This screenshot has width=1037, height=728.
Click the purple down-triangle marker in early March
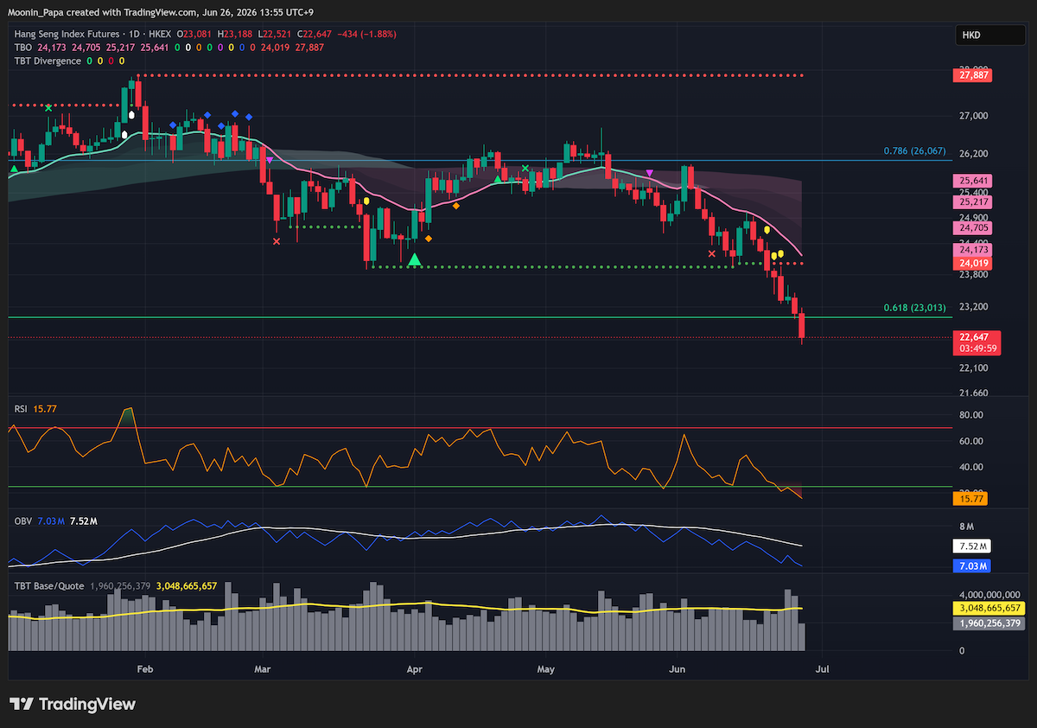coord(270,160)
